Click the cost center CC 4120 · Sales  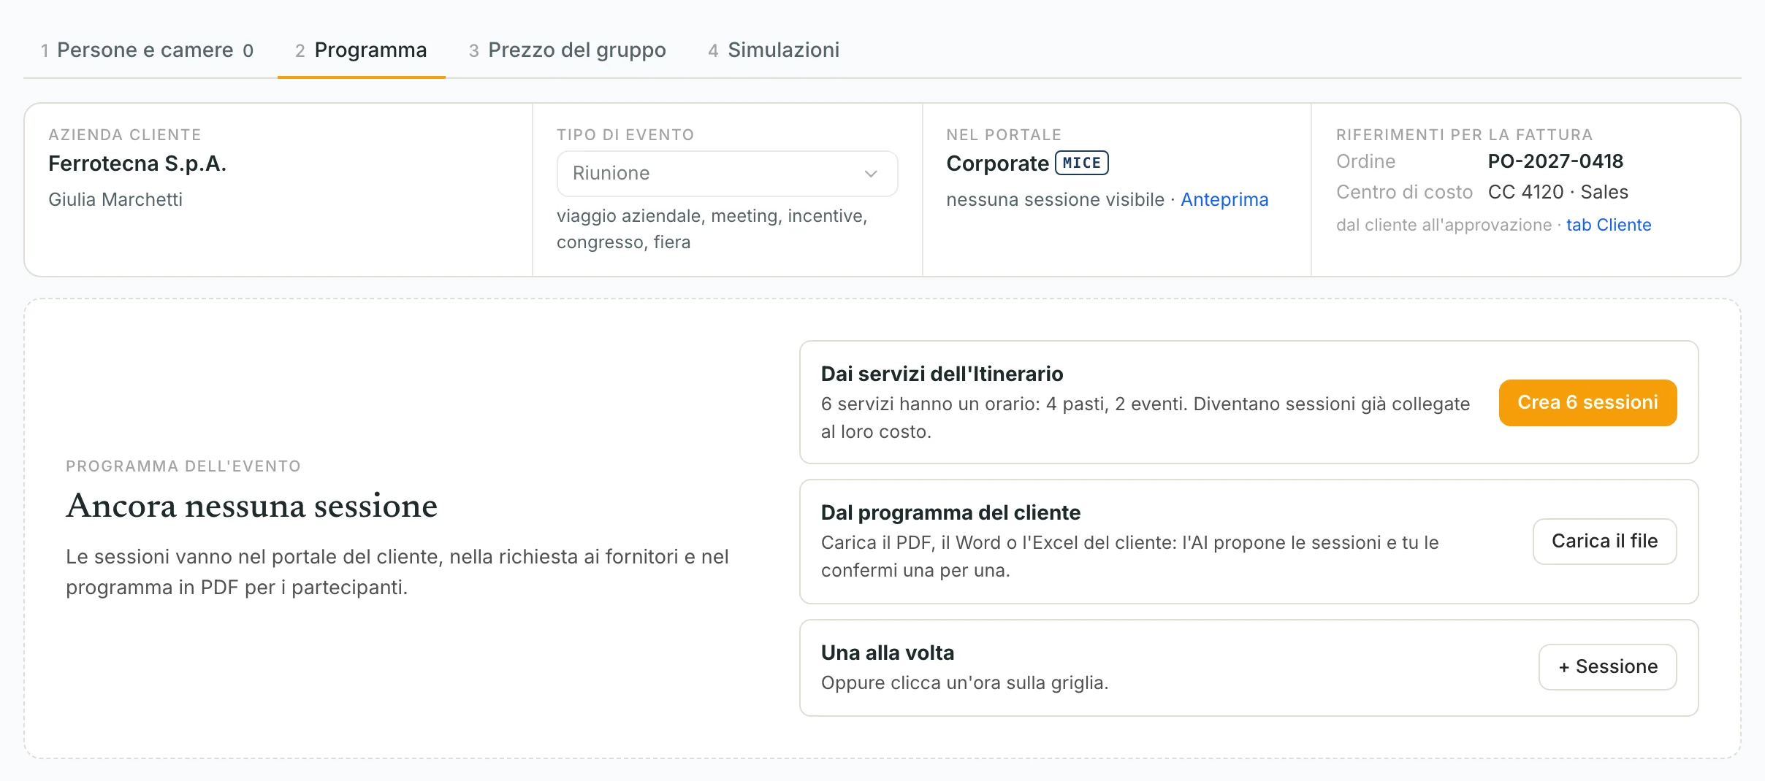pyautogui.click(x=1558, y=192)
